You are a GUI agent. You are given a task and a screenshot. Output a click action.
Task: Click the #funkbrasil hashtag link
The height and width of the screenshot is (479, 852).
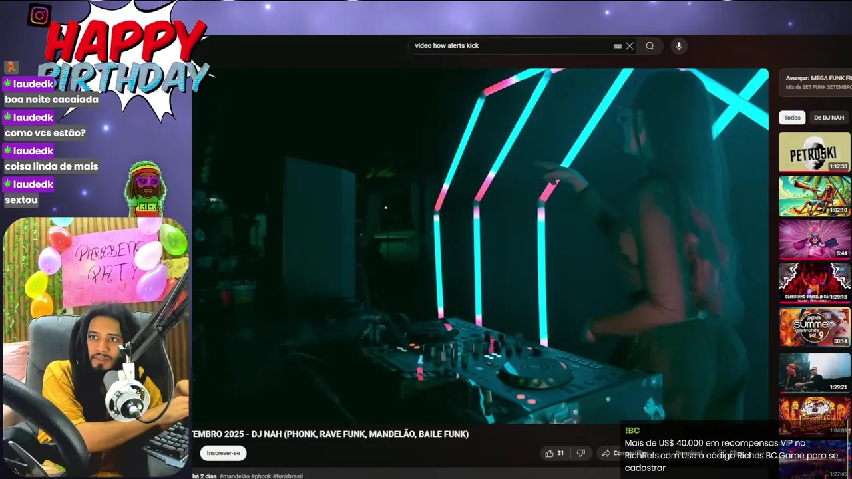pyautogui.click(x=288, y=476)
